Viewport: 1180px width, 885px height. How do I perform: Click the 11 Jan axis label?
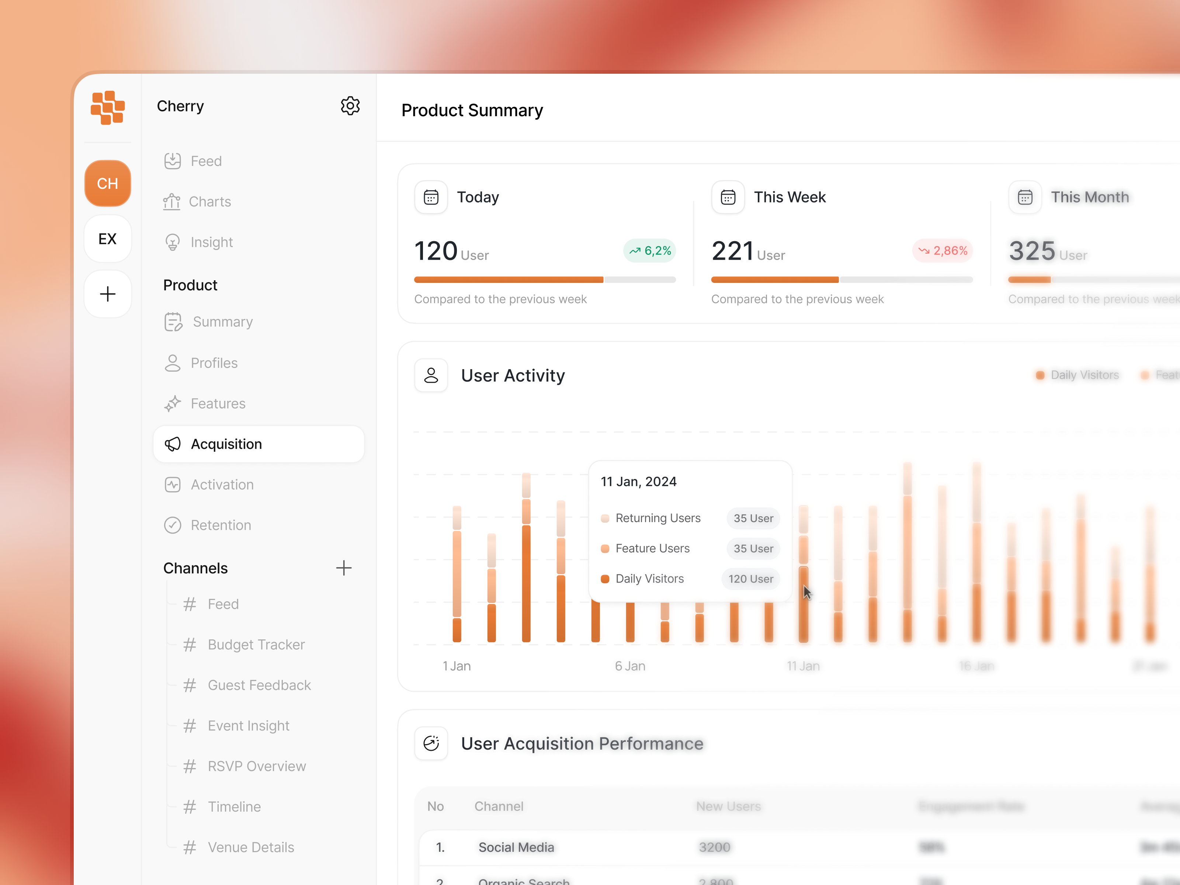click(803, 666)
